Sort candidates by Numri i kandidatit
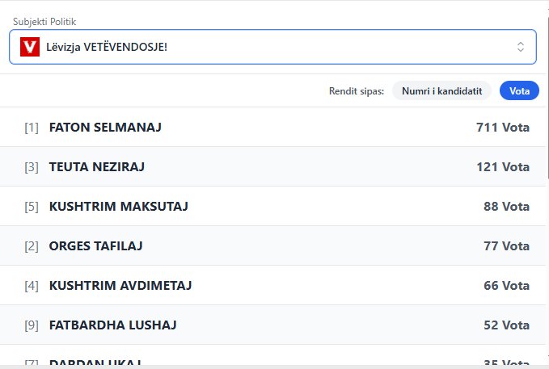This screenshot has width=549, height=369. click(441, 91)
